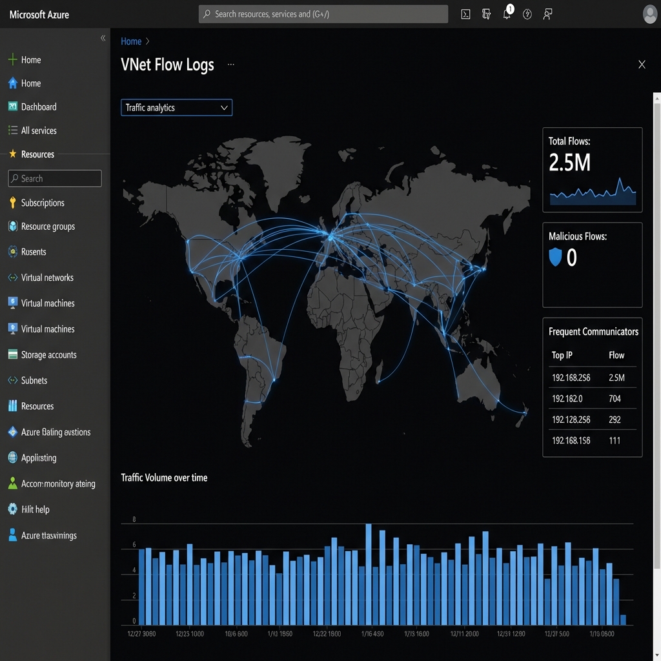
Task: Open more options beside VNet Flow Logs
Action: 231,64
